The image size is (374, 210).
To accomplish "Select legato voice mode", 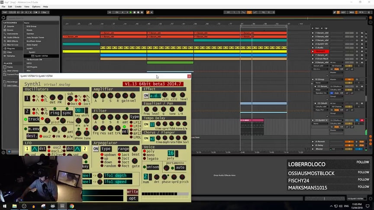I will [x=151, y=159].
